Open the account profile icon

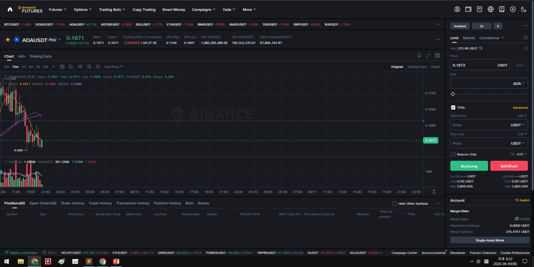point(457,9)
